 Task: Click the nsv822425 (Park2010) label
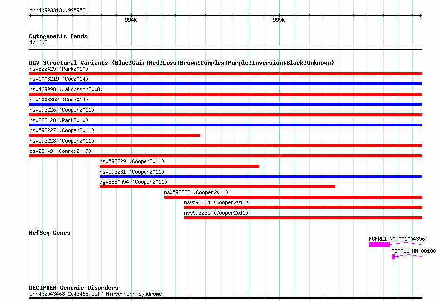59,69
